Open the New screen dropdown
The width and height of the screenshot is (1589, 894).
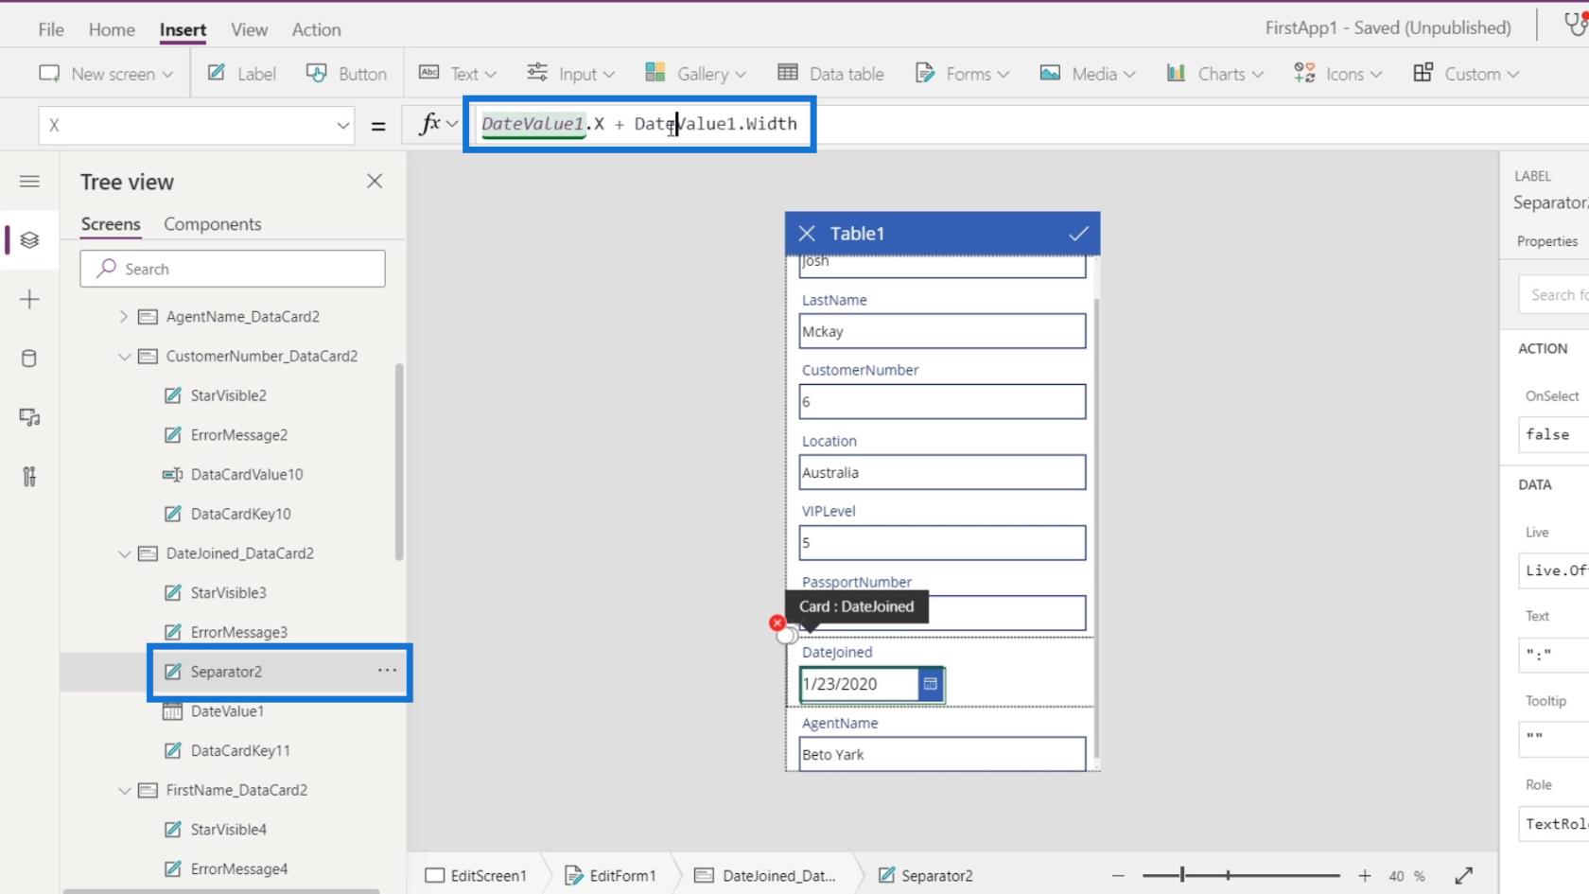(x=105, y=74)
